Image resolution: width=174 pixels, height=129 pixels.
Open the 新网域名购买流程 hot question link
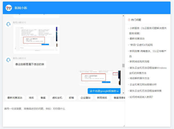coord(139,61)
